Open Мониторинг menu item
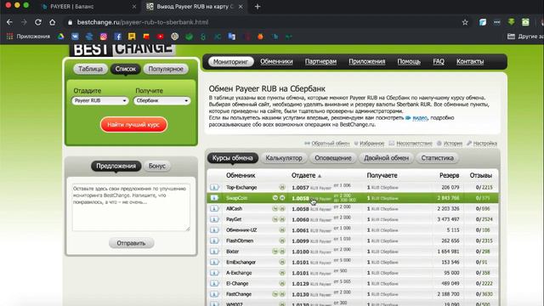 click(230, 62)
